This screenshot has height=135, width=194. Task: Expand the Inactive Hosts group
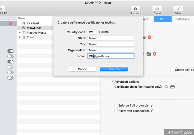coord(20,33)
